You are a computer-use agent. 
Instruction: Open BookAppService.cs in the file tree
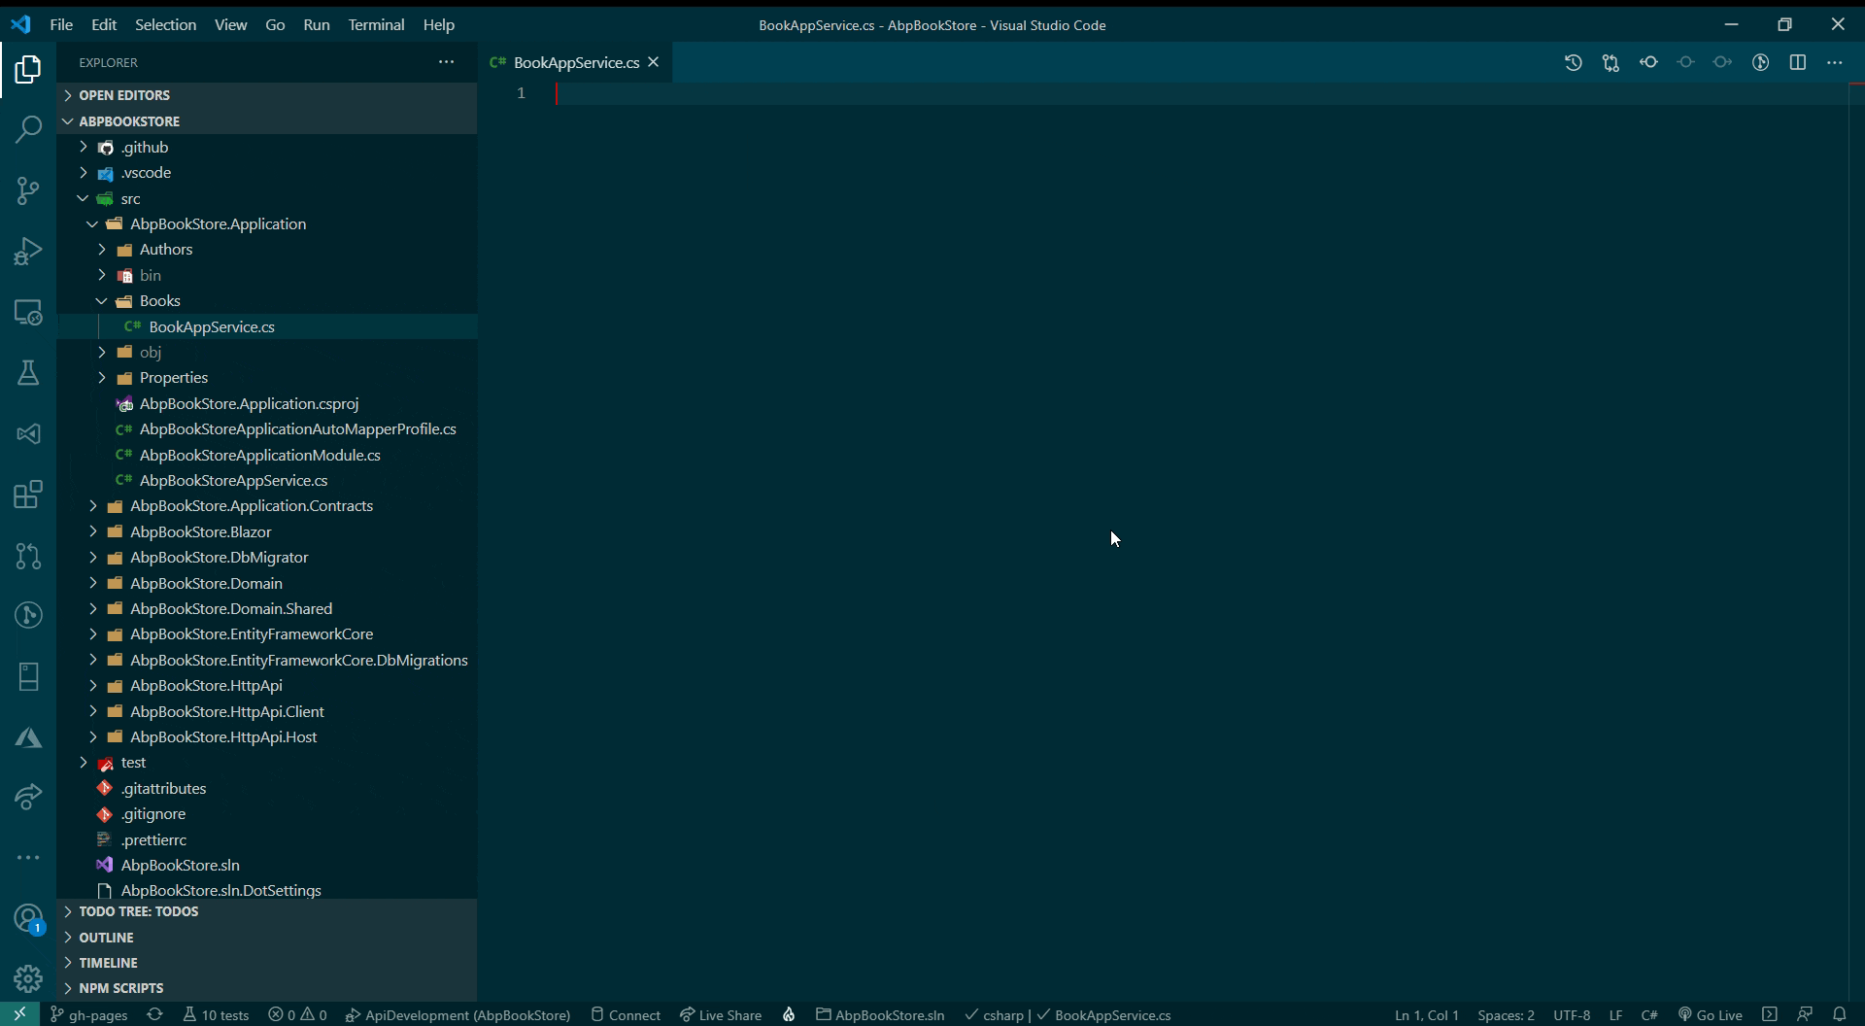click(267, 327)
